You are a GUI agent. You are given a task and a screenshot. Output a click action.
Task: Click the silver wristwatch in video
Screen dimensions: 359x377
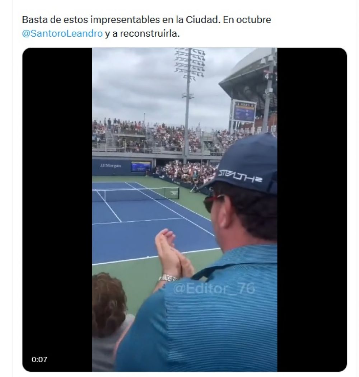(x=167, y=278)
